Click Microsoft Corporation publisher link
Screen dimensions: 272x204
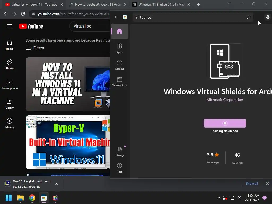pyautogui.click(x=225, y=100)
